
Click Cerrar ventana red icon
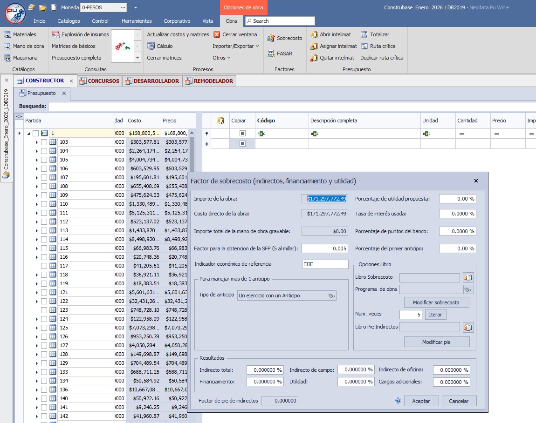point(217,34)
